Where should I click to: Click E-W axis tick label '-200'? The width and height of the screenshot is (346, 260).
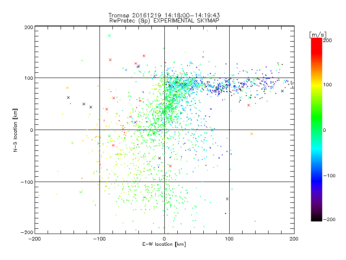pyautogui.click(x=35, y=239)
